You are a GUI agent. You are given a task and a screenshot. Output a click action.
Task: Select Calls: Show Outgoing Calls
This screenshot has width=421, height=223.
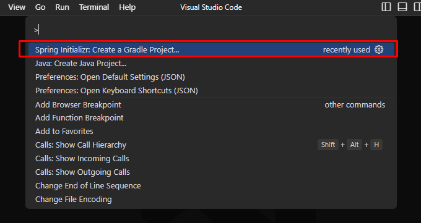click(x=211, y=172)
